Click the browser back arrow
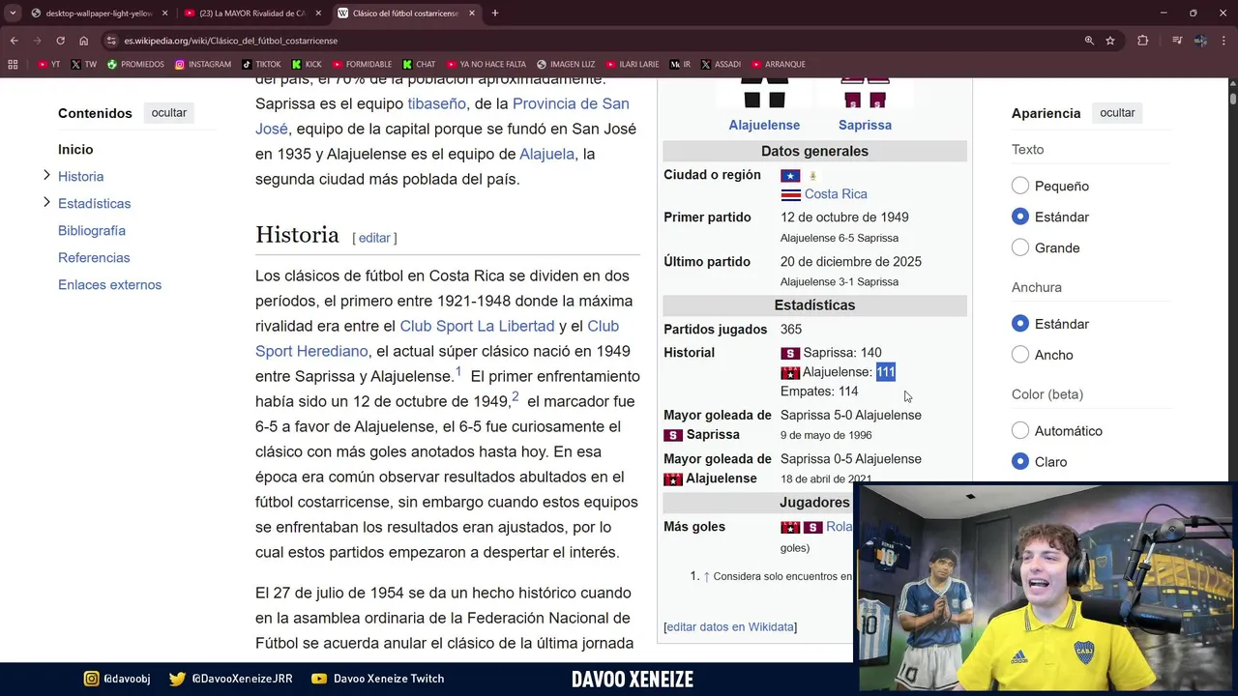This screenshot has width=1238, height=696. coord(14,41)
